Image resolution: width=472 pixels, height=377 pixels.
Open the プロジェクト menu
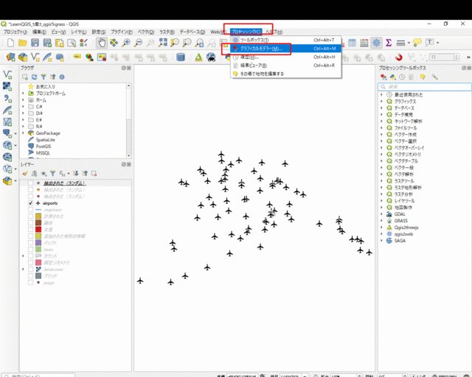15,32
